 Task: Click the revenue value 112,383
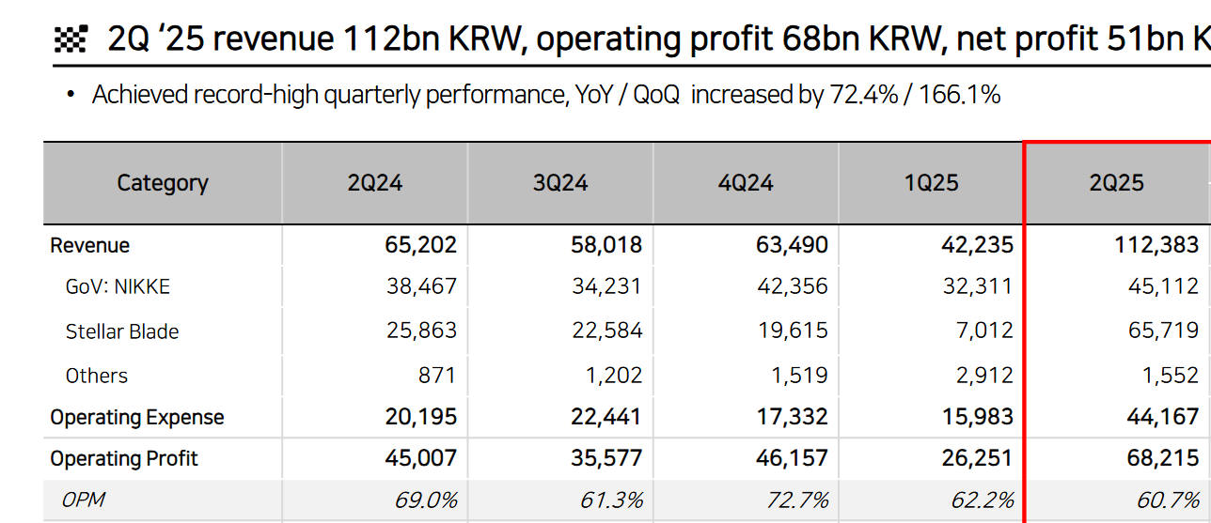[x=1158, y=246]
